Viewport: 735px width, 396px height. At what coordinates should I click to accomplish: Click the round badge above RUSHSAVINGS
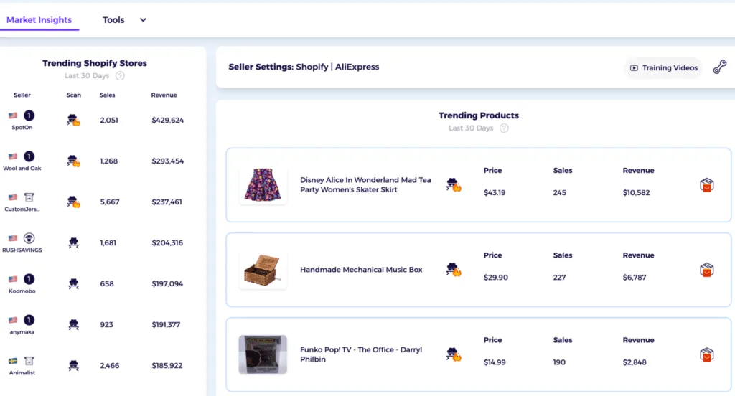[29, 238]
